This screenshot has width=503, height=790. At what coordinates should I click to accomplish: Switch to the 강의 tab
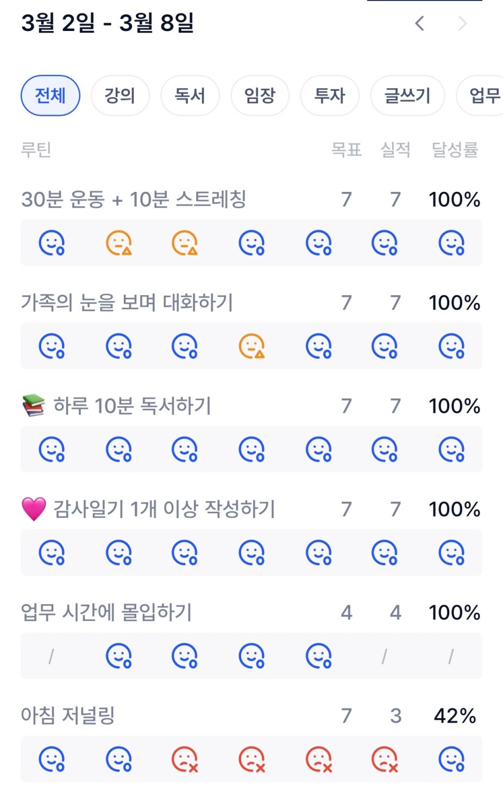click(x=120, y=96)
